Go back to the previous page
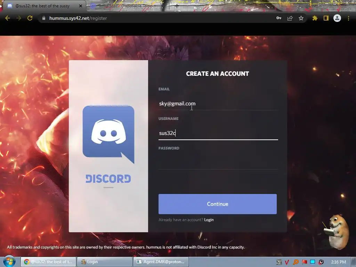The width and height of the screenshot is (356, 267). pos(8,18)
